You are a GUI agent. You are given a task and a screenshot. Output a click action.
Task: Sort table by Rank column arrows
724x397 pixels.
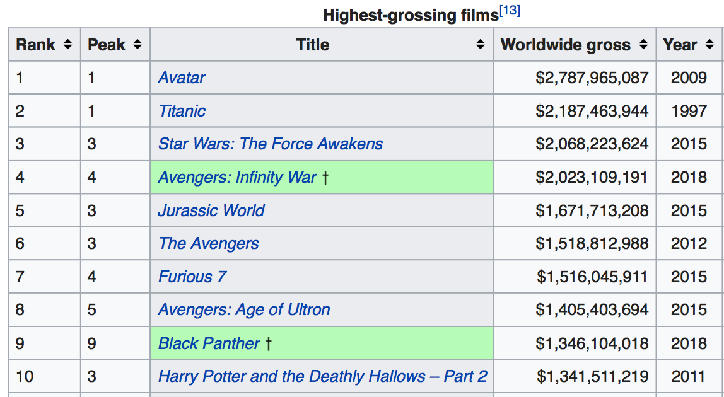[68, 45]
